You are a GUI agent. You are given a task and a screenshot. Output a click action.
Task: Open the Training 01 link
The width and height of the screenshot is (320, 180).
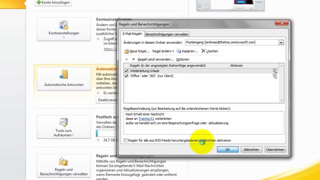[146, 119]
